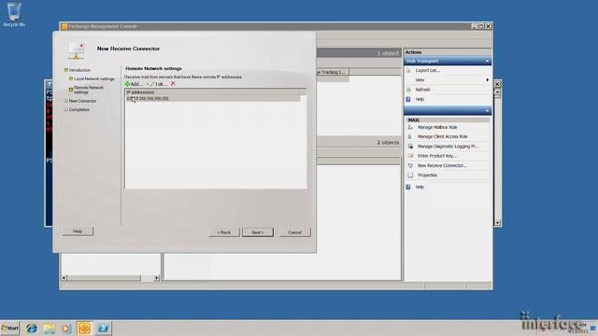Open Properties in the Actions pane

tap(427, 175)
